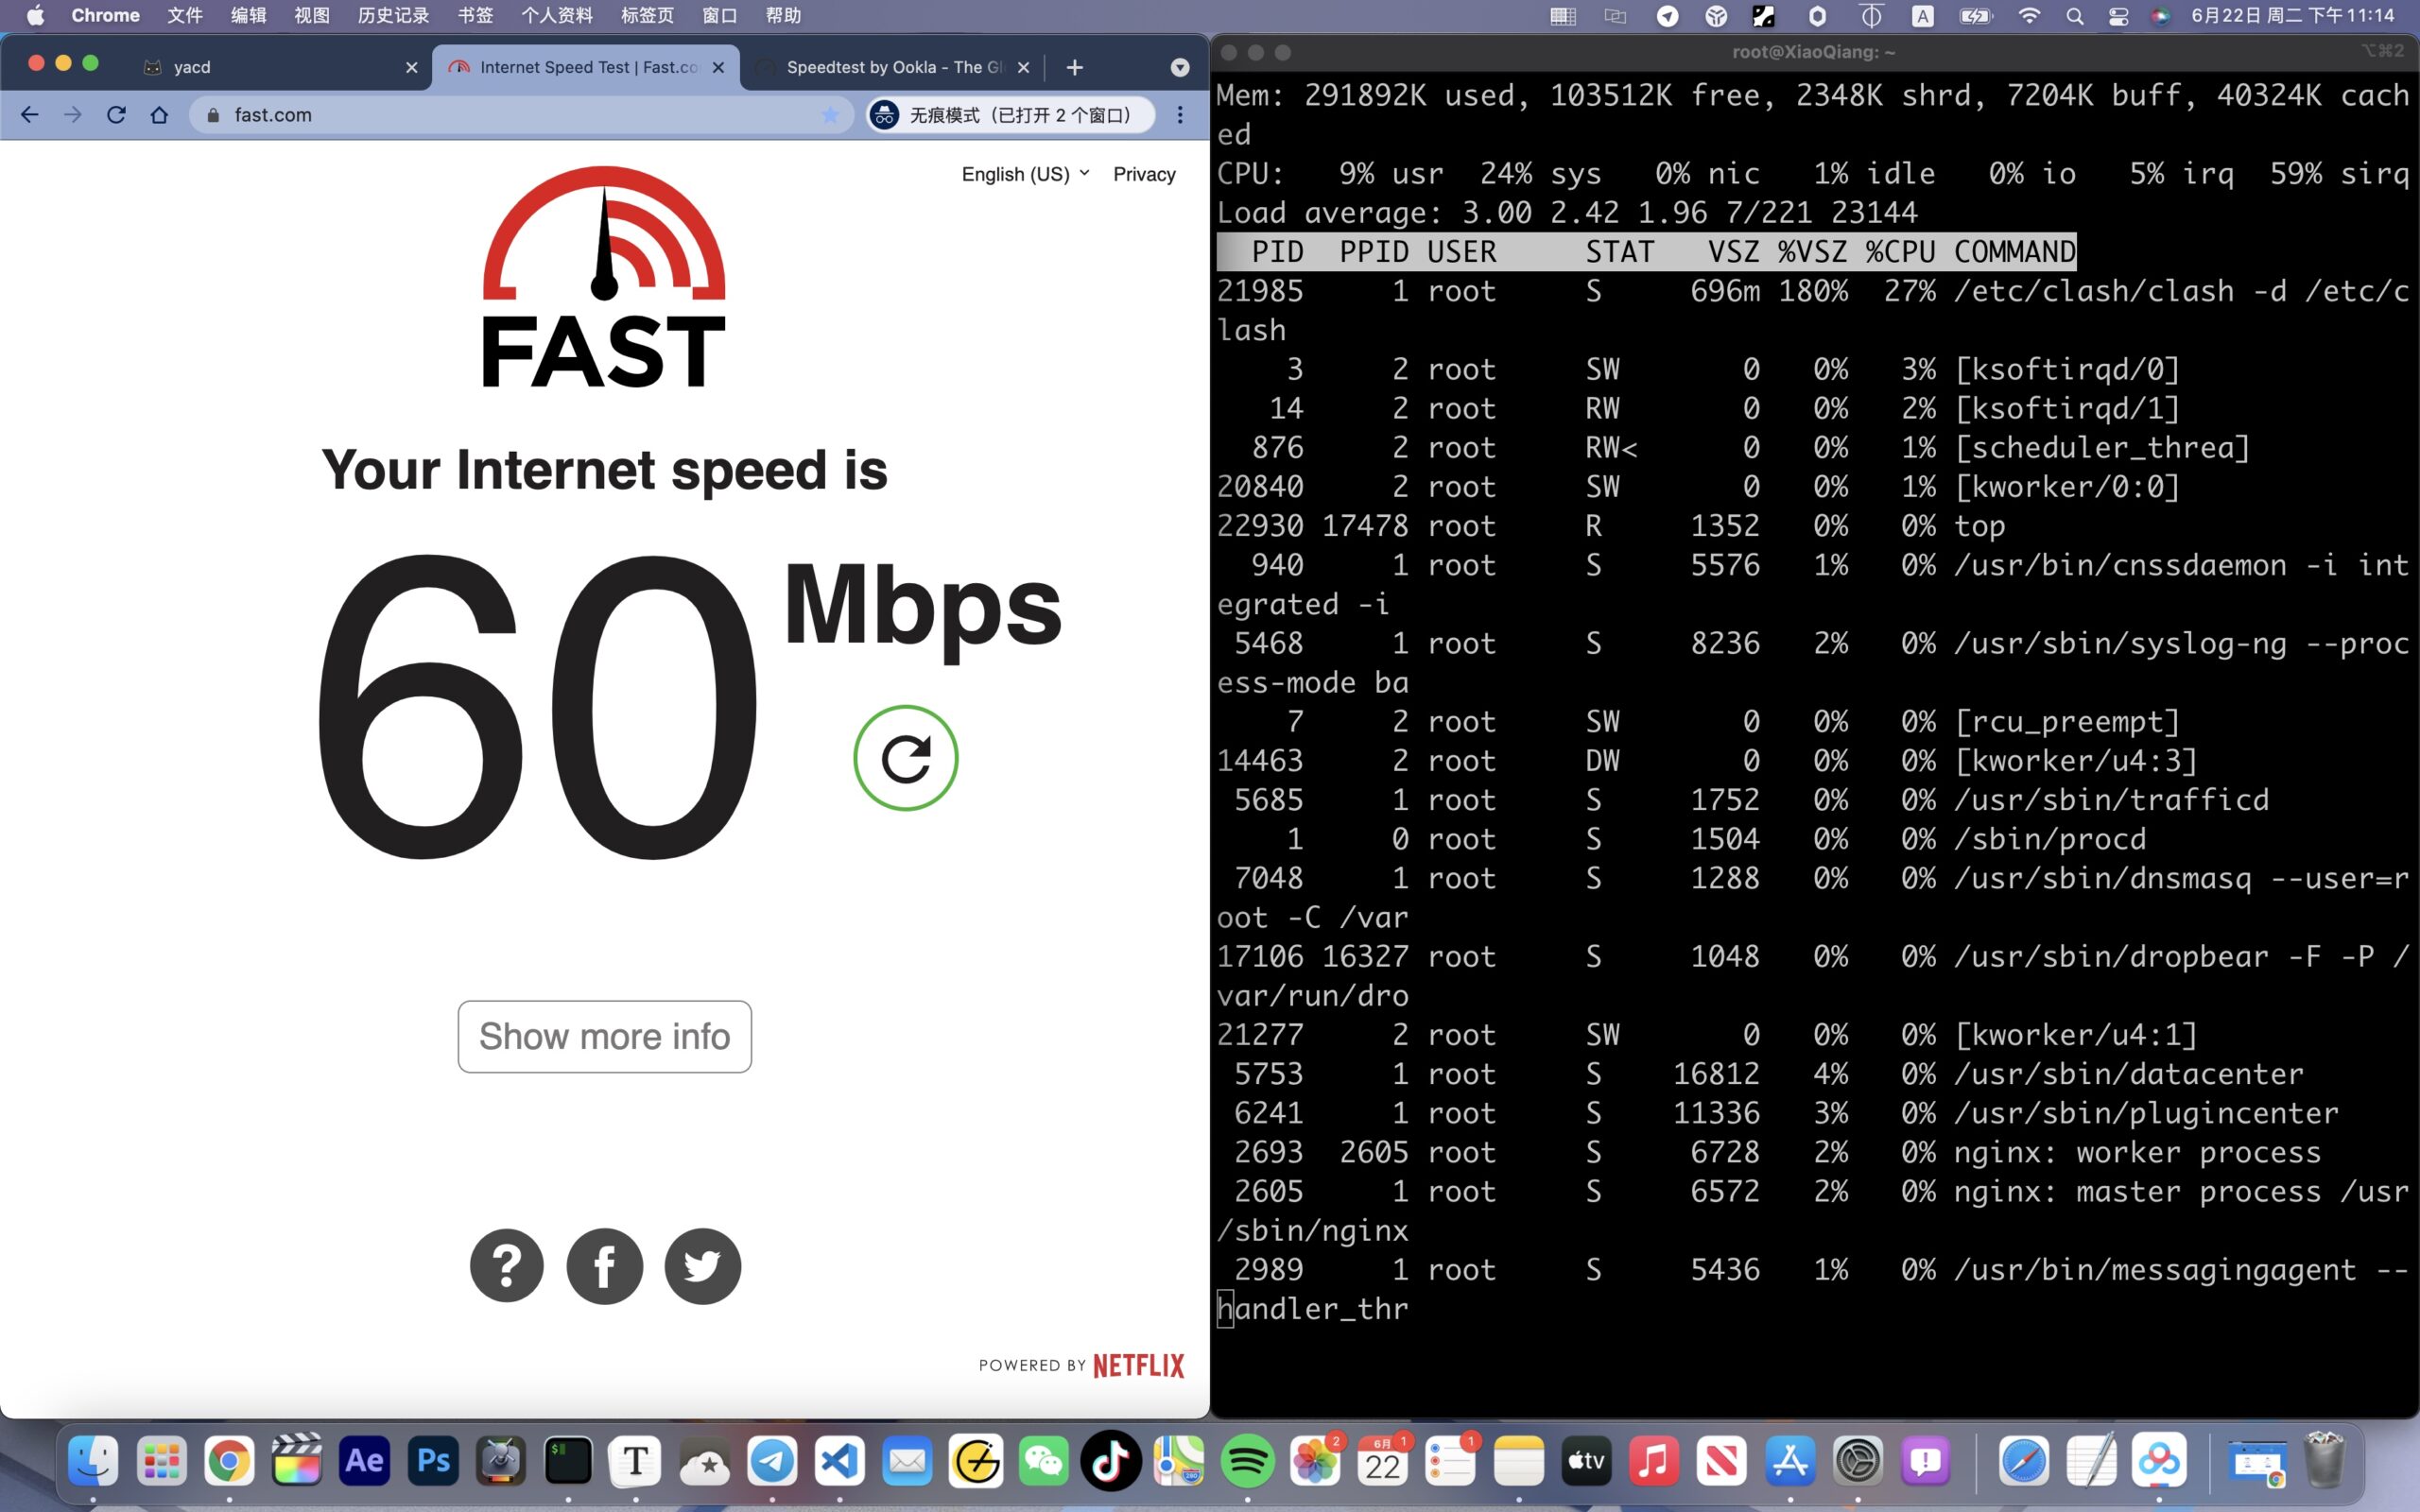
Task: Expand the Chrome tab search dropdown arrow
Action: [1180, 67]
